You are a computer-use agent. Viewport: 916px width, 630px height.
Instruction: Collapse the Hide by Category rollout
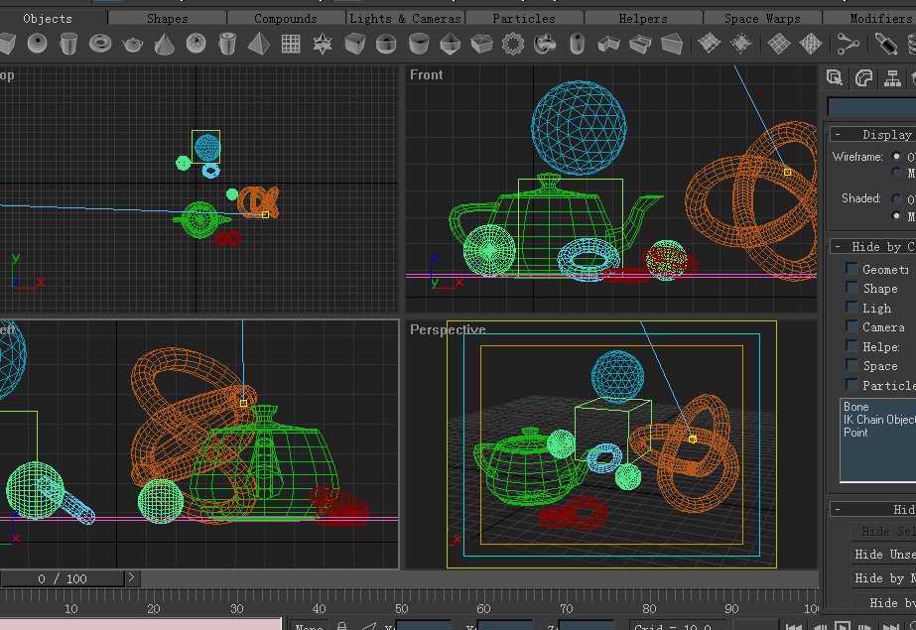[x=838, y=246]
